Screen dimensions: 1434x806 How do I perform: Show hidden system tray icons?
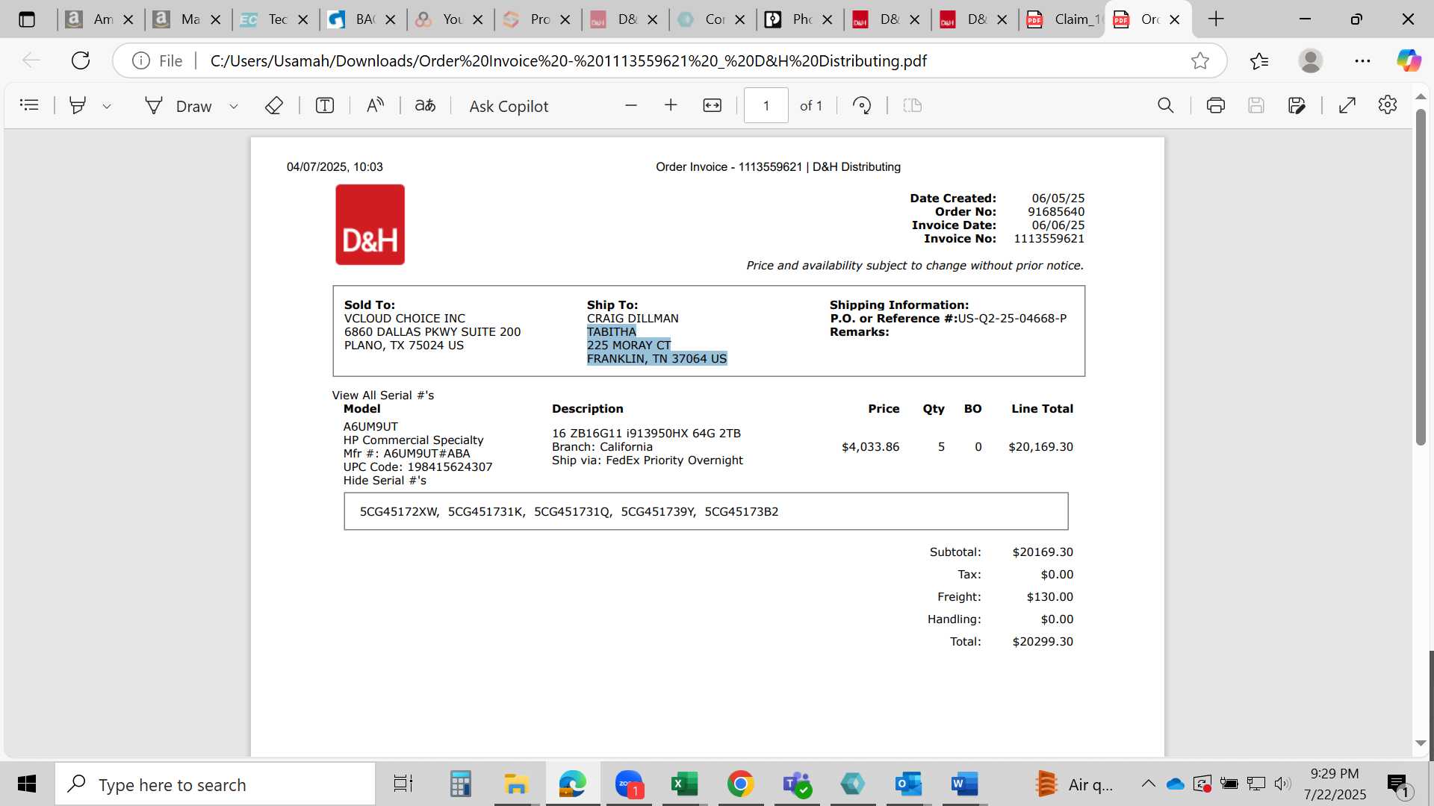pos(1148,784)
